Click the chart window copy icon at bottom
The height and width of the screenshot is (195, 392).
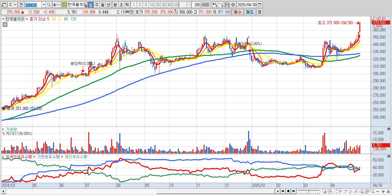point(367,191)
